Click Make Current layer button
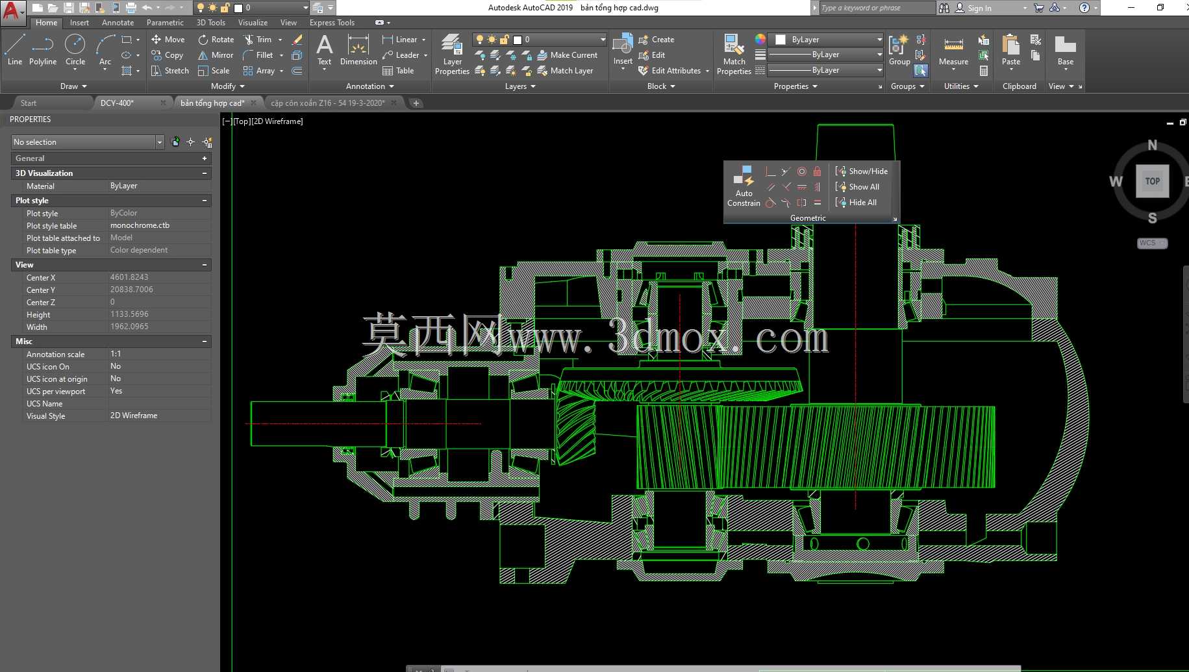 click(568, 55)
